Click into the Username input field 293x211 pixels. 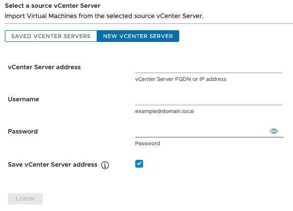click(x=208, y=99)
